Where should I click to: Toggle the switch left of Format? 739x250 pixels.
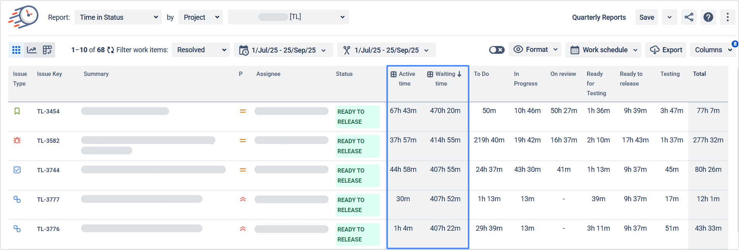click(x=497, y=50)
